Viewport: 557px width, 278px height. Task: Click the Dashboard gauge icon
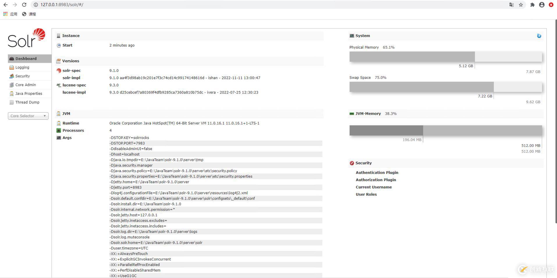pyautogui.click(x=12, y=59)
